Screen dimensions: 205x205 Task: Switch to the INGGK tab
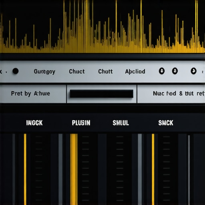pyautogui.click(x=34, y=123)
